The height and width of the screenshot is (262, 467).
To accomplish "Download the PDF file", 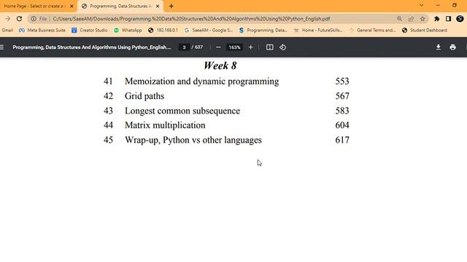I will tap(439, 47).
